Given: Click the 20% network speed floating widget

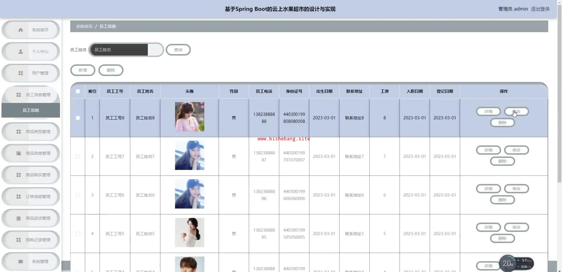Looking at the screenshot, I should 516,264.
